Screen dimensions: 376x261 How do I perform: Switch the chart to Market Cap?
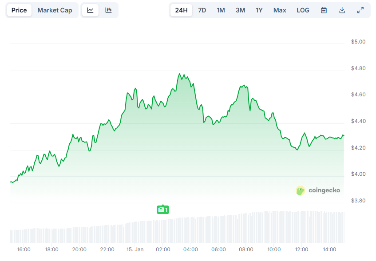point(55,10)
